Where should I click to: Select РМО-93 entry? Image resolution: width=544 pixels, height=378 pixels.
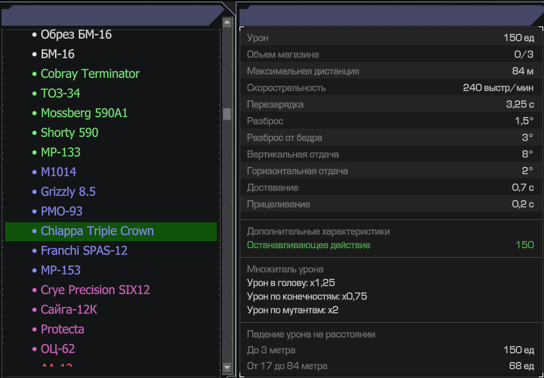pyautogui.click(x=61, y=211)
